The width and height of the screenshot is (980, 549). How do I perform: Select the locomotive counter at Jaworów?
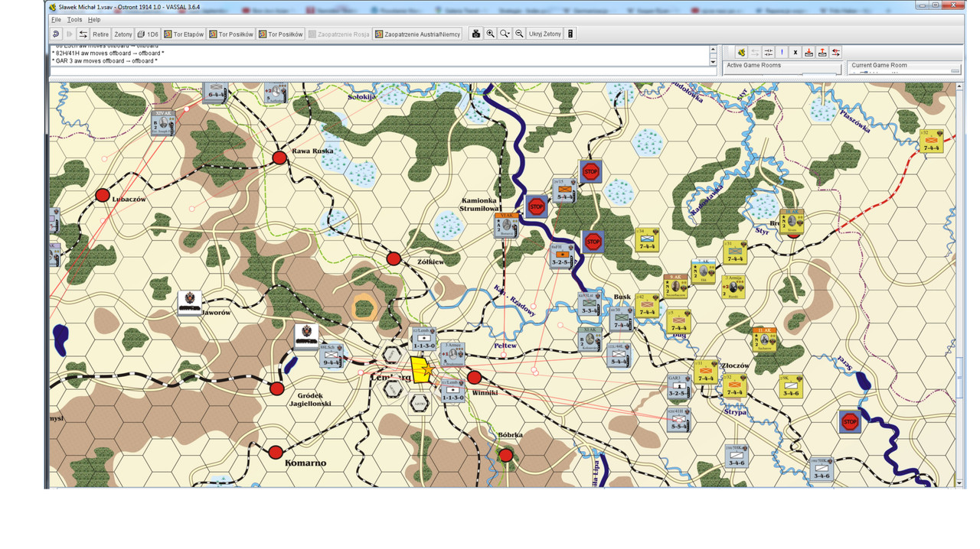click(x=189, y=303)
